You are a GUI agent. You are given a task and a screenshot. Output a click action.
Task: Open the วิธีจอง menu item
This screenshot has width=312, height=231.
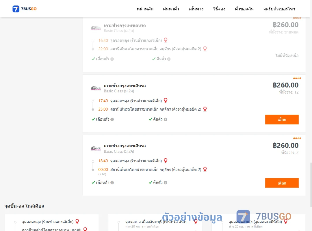(219, 9)
